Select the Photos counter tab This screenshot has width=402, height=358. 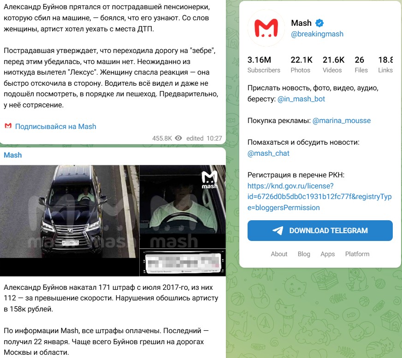[301, 65]
